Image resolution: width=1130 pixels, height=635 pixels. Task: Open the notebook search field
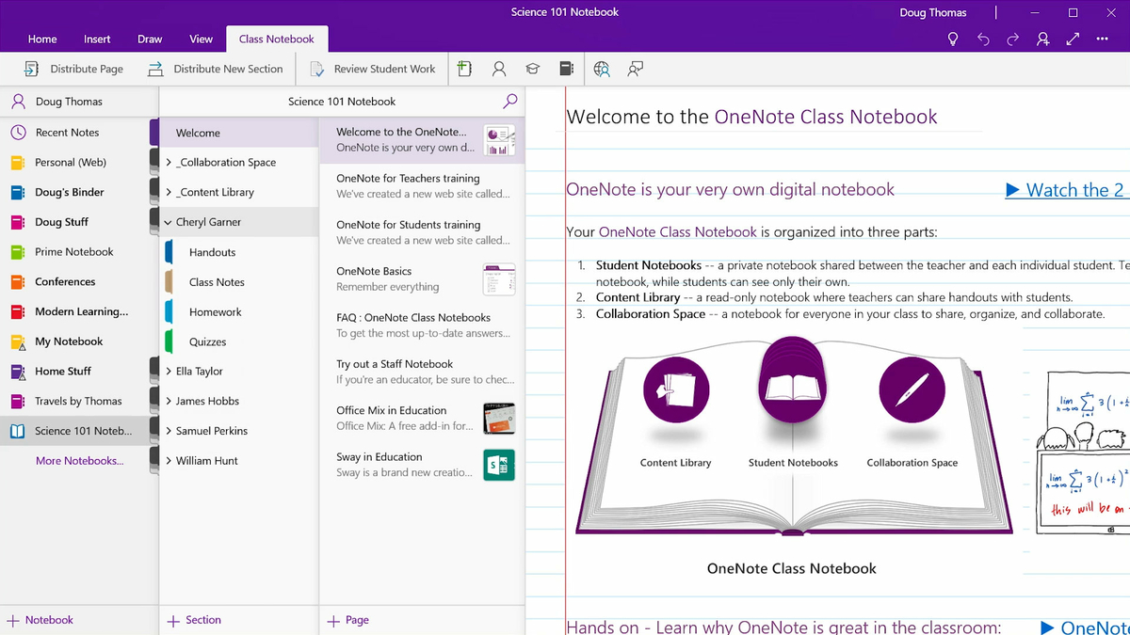click(509, 101)
